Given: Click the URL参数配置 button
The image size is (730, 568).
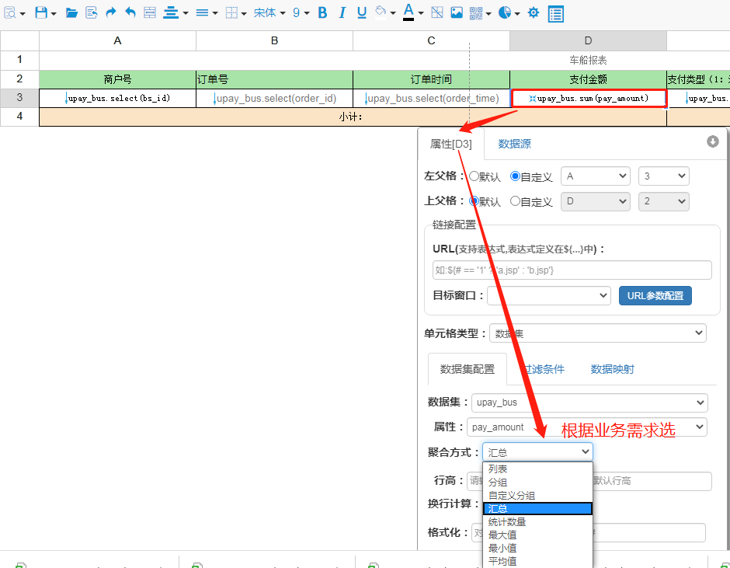Looking at the screenshot, I should (x=655, y=296).
